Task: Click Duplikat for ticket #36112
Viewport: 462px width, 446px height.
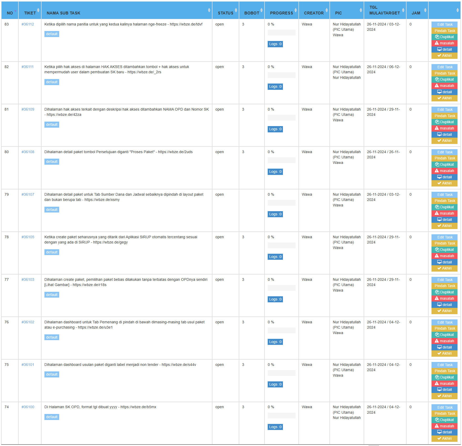Action: click(444, 37)
